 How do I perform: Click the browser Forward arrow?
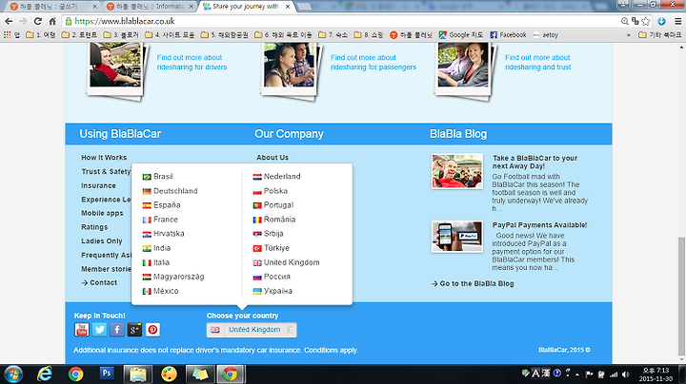tap(23, 21)
